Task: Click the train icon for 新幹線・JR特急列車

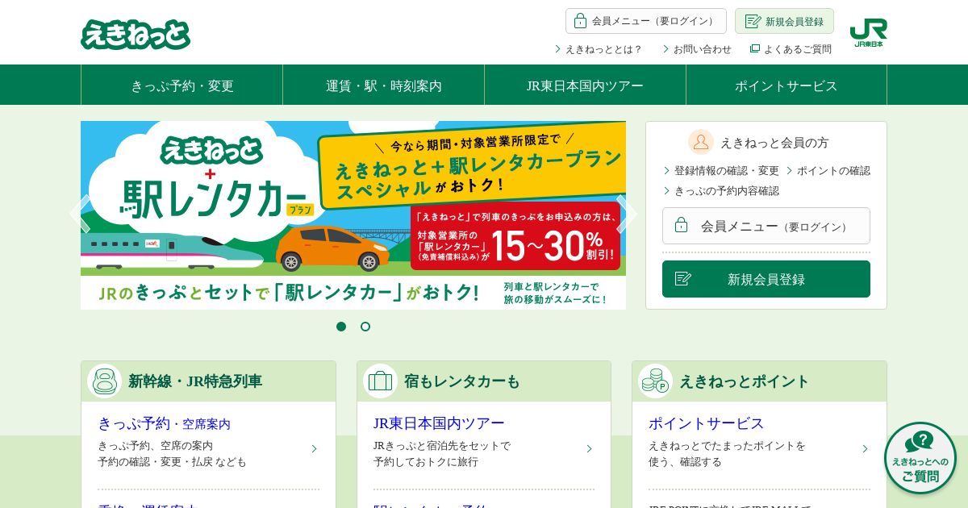Action: pos(105,381)
